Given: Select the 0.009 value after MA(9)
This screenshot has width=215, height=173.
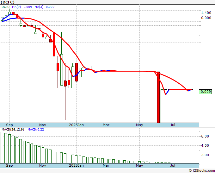Looking at the screenshot, I should [x=28, y=7].
